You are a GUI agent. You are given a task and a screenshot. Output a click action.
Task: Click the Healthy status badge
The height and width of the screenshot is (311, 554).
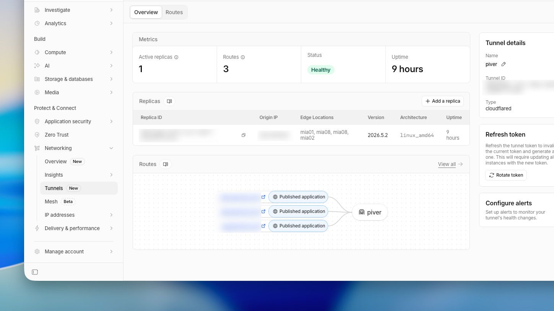pyautogui.click(x=321, y=70)
